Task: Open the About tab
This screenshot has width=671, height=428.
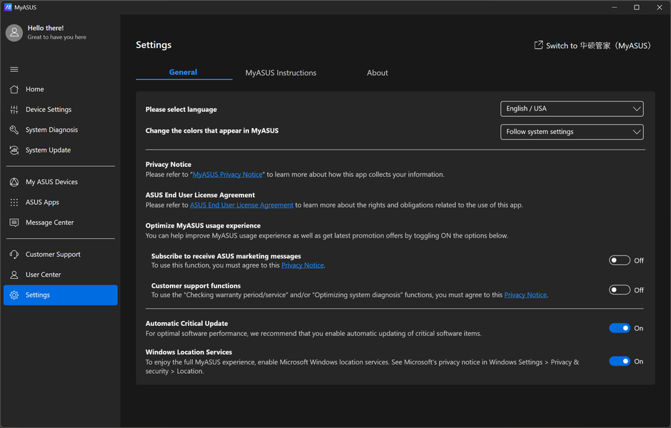Action: click(377, 73)
